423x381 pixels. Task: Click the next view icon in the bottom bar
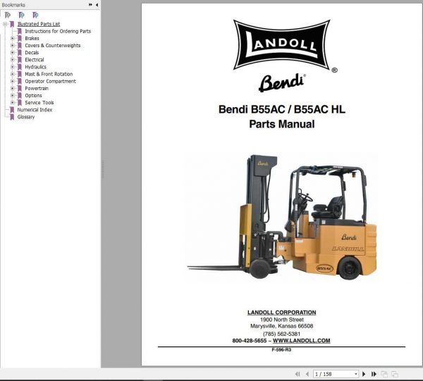click(395, 374)
